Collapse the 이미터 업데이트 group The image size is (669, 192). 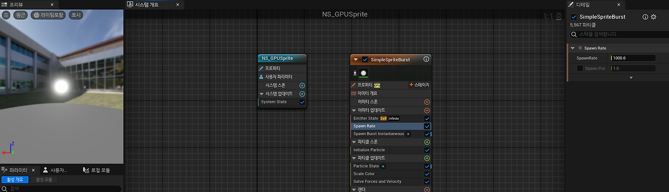[x=354, y=110]
